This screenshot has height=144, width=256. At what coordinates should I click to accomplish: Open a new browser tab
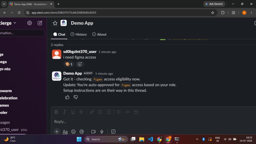58,4
